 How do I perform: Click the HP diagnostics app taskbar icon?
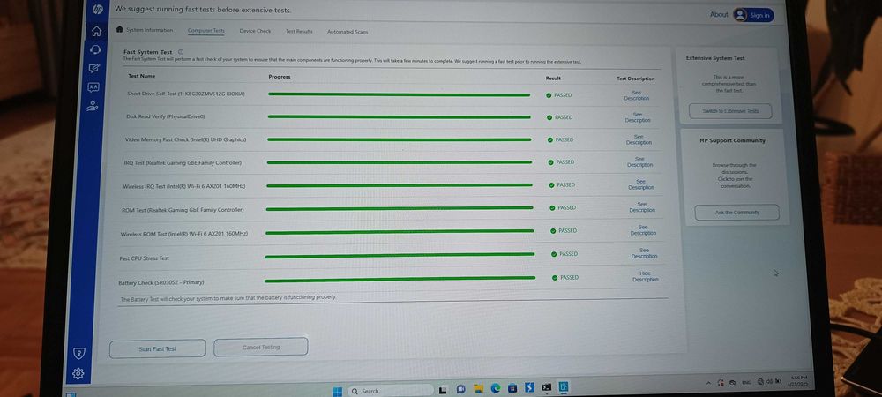[x=563, y=387]
